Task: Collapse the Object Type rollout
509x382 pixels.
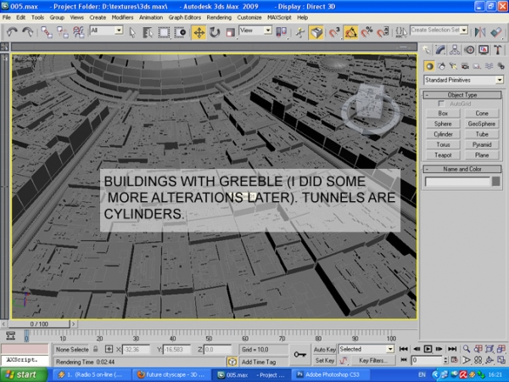Action: coord(462,95)
